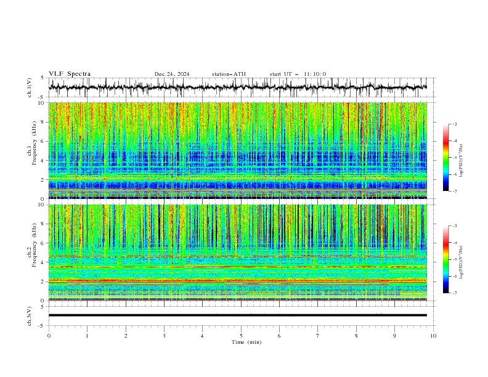Click the ch.2 spectrogram panel
Image resolution: width=488 pixels, height=377 pixels.
[238, 253]
